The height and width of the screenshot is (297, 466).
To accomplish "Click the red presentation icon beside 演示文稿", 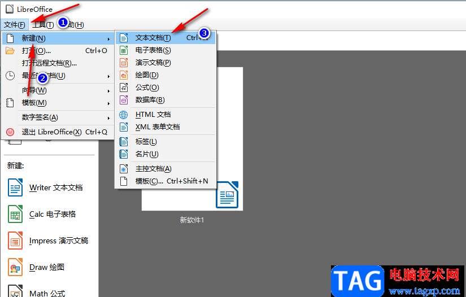I will [x=124, y=63].
